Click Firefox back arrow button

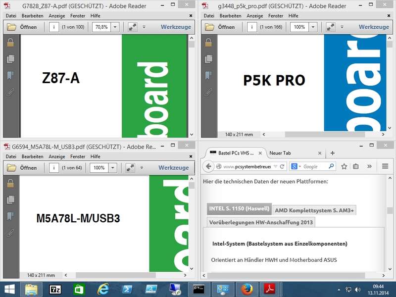click(208, 166)
